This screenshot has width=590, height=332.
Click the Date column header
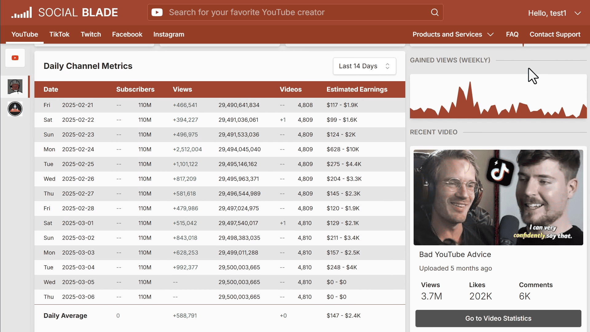pos(51,89)
